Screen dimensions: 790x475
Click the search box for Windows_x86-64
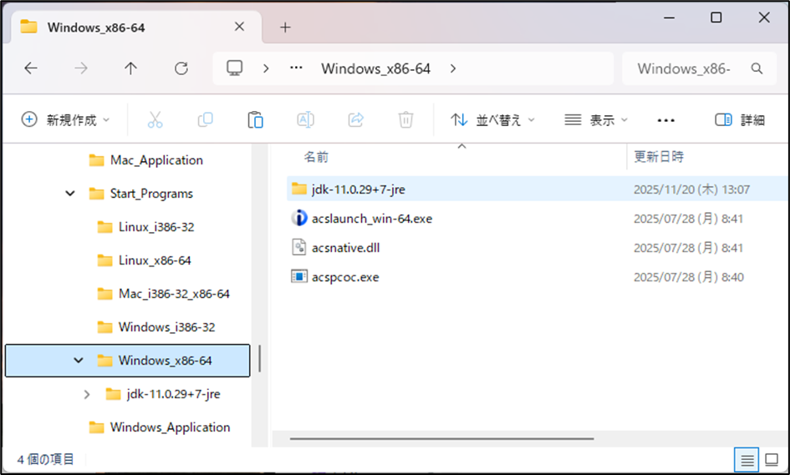point(692,68)
